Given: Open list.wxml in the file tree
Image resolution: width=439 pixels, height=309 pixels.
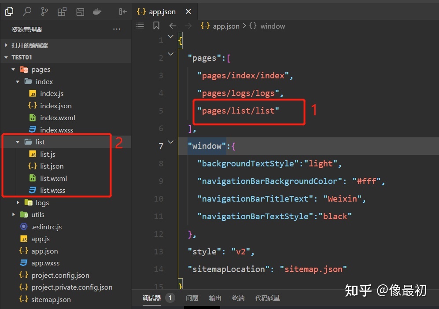Looking at the screenshot, I should click(x=53, y=178).
